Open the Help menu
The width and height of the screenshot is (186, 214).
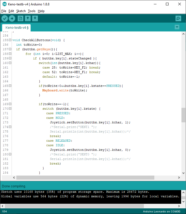coord(41,11)
